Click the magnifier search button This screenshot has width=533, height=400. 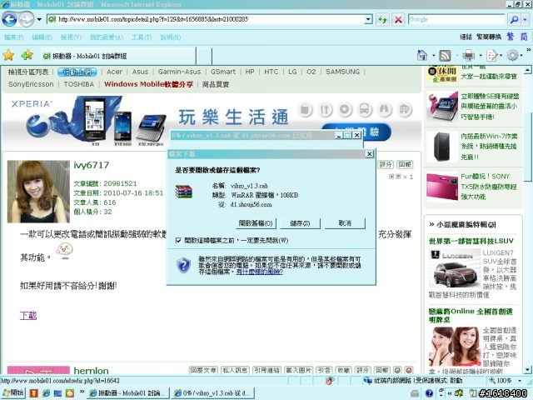tap(514, 19)
